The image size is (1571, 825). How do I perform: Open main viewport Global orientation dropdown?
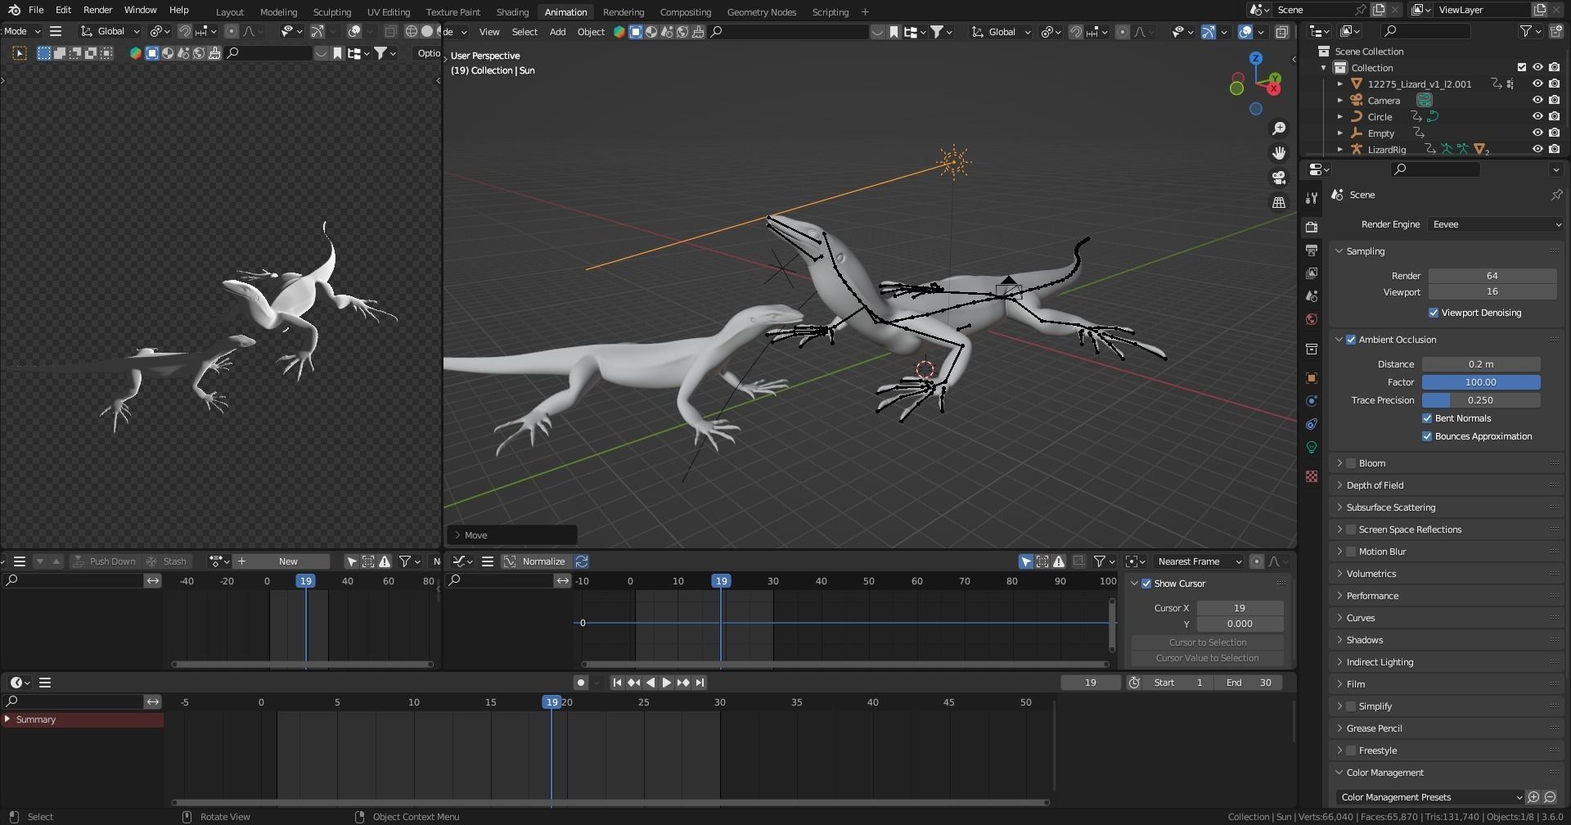1002,32
